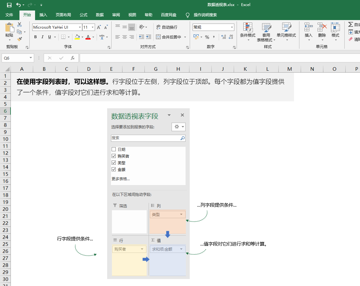Click the percent style icon
This screenshot has width=360, height=286.
(207, 37)
